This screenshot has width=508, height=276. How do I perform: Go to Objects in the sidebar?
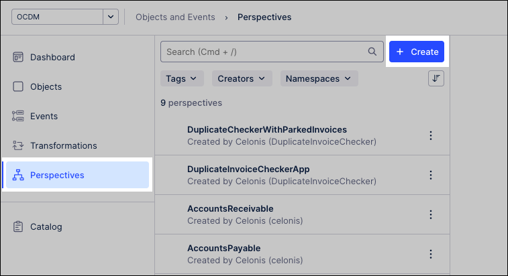pyautogui.click(x=46, y=86)
